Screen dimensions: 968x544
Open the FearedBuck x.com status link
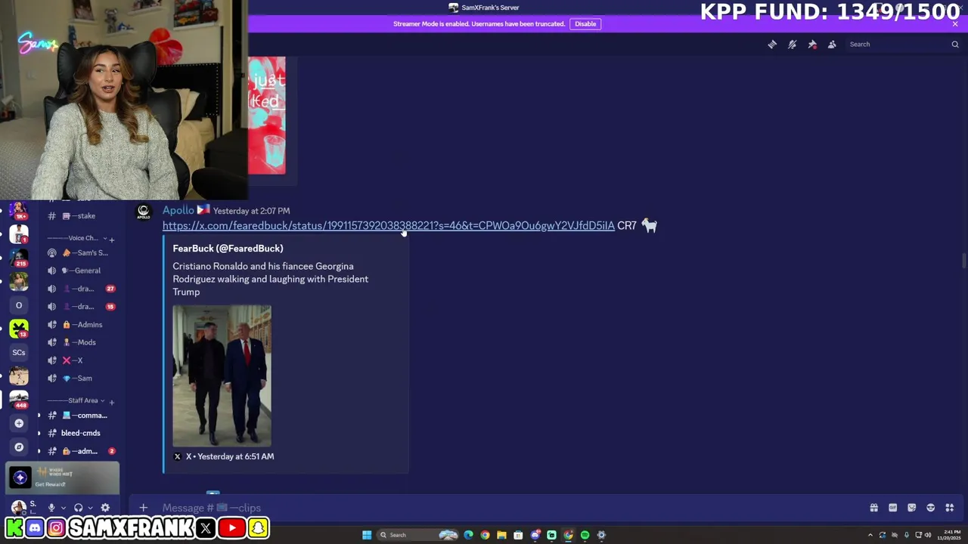click(389, 226)
